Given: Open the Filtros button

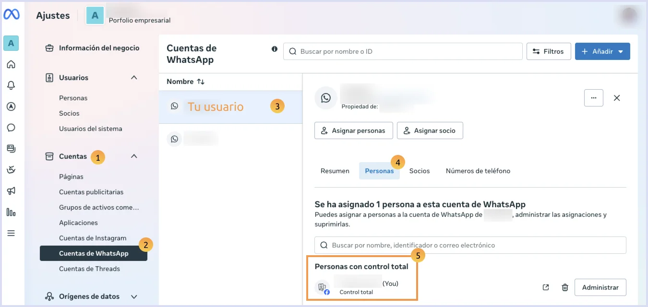Looking at the screenshot, I should [549, 51].
